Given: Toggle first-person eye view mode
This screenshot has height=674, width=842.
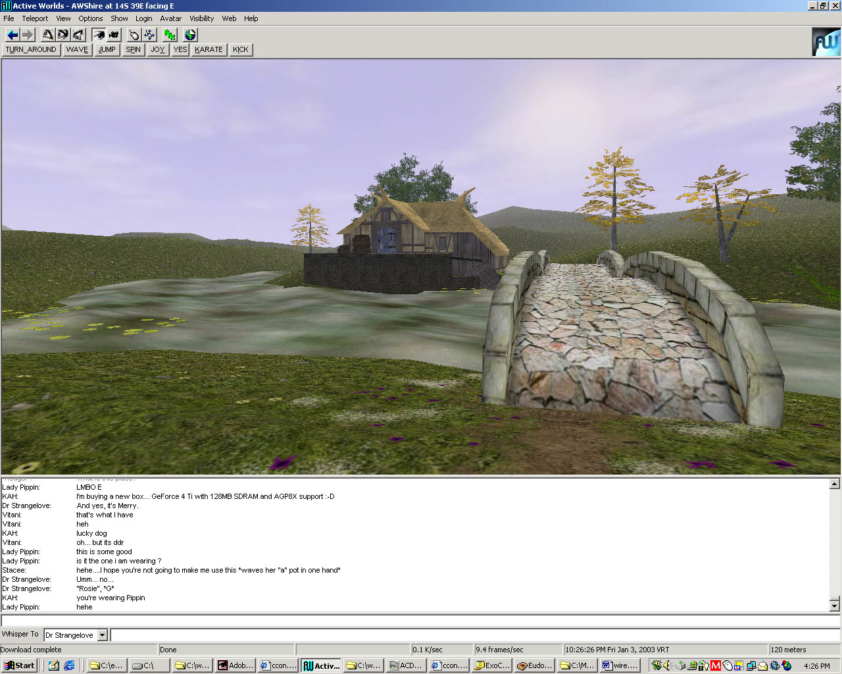Looking at the screenshot, I should [99, 35].
